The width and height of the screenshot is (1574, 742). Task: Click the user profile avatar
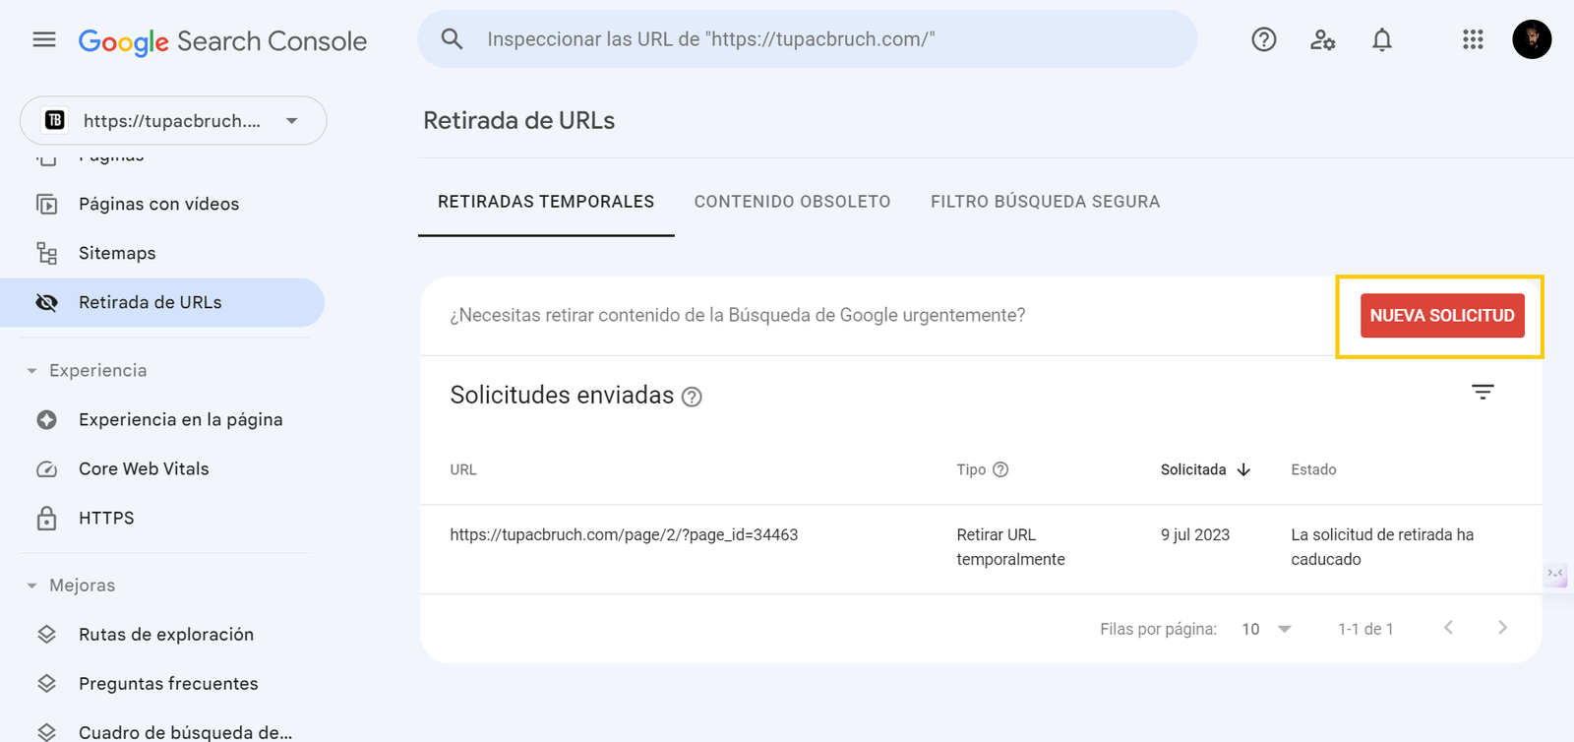1531,39
